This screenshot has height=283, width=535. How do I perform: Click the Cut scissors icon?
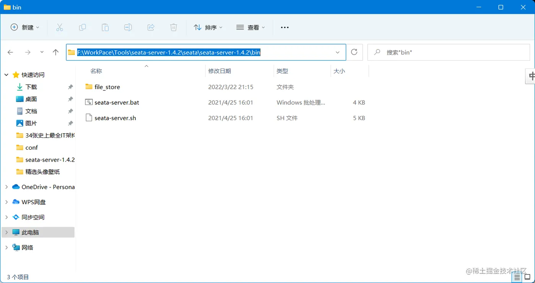pyautogui.click(x=59, y=27)
